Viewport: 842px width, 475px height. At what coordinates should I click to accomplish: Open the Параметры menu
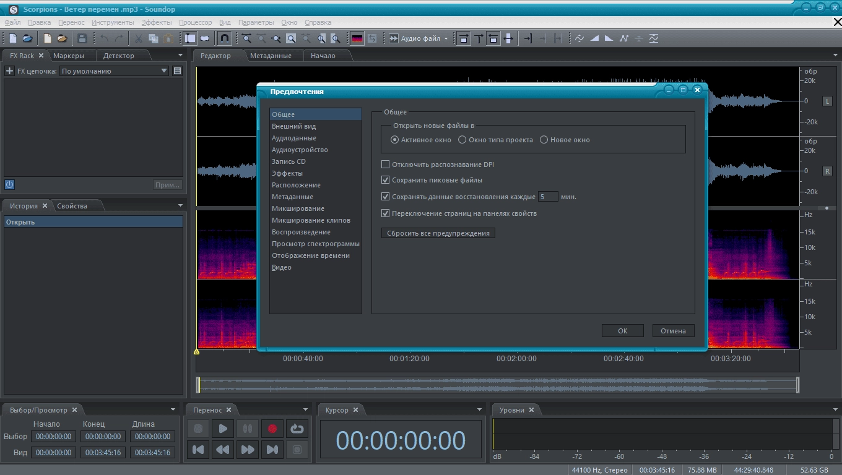pos(256,22)
